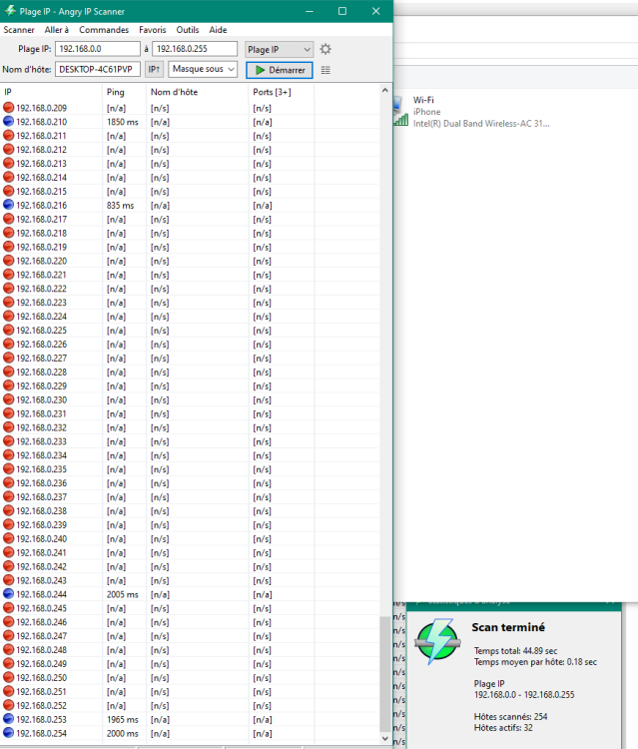
Task: Click the Wi-Fi adapter icon in background window
Action: pyautogui.click(x=401, y=111)
